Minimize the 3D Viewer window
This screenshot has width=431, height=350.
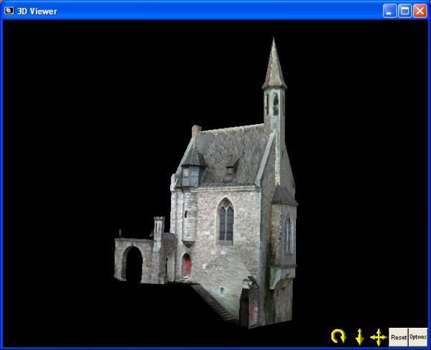click(x=389, y=11)
